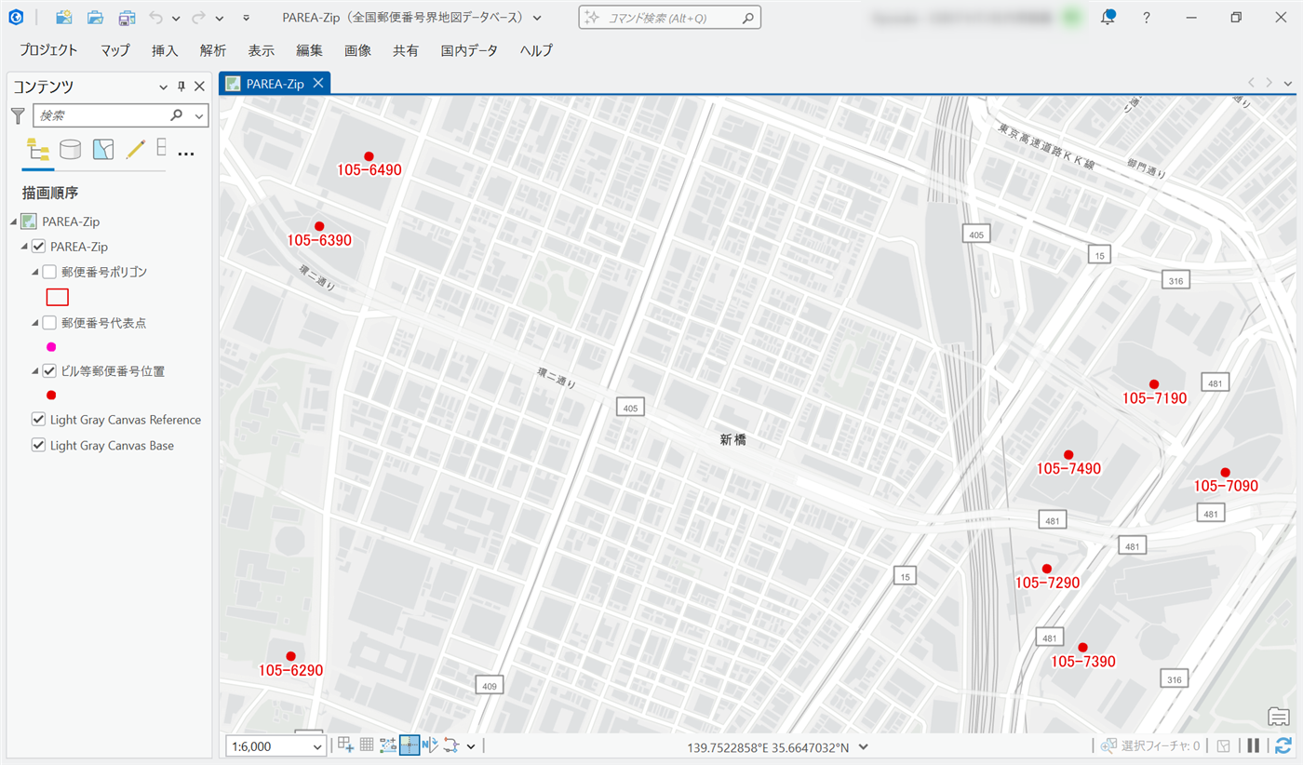Check the 郵便番号代表点 layer
The height and width of the screenshot is (765, 1303).
pyautogui.click(x=50, y=323)
